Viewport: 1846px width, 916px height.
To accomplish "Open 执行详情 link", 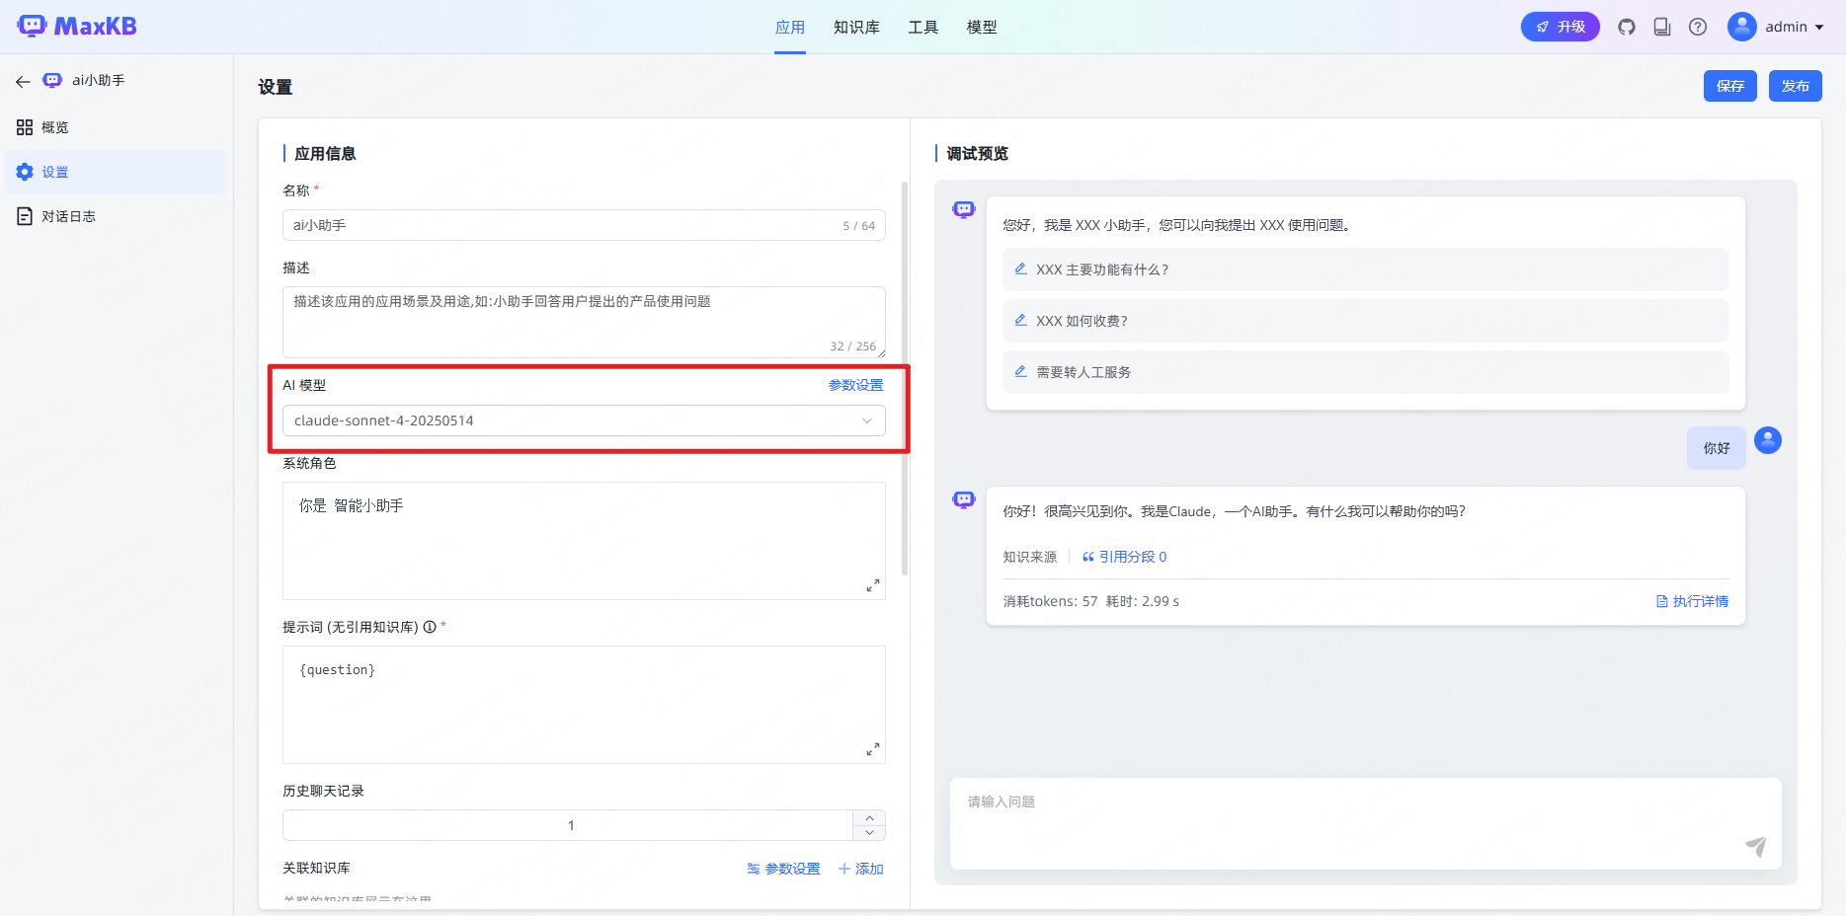I will coord(1692,601).
